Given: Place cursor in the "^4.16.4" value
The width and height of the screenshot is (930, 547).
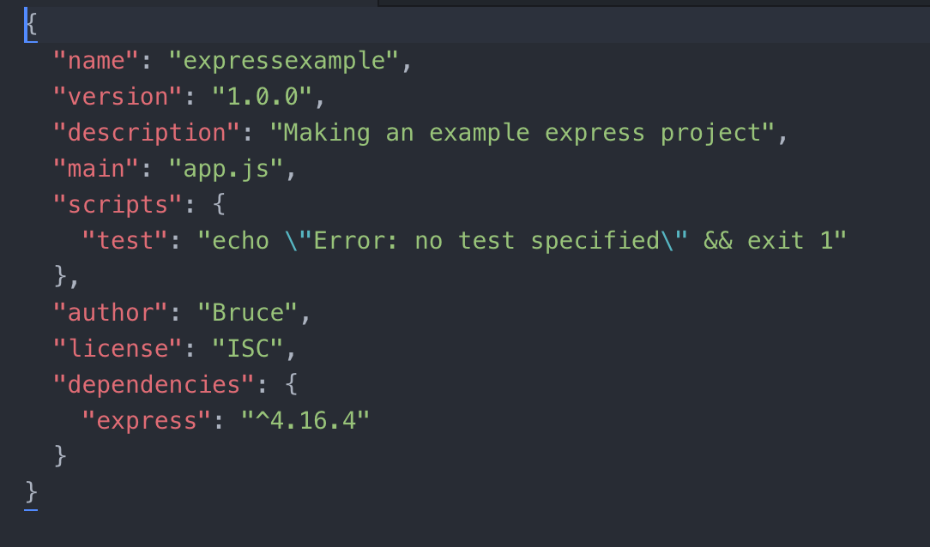Looking at the screenshot, I should [306, 421].
